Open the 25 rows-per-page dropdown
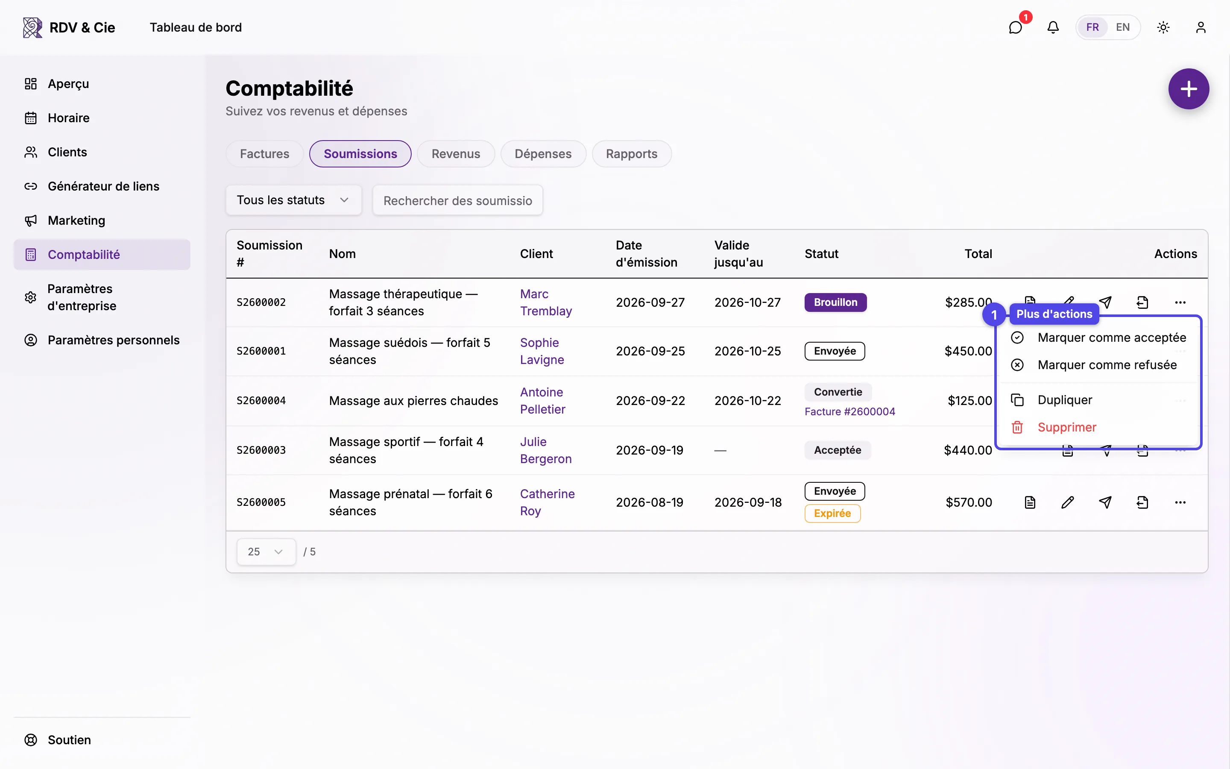This screenshot has width=1230, height=769. click(x=266, y=552)
